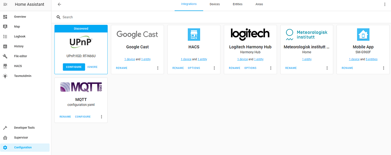Switch to the Entities tab
The height and width of the screenshot is (155, 391).
238,4
